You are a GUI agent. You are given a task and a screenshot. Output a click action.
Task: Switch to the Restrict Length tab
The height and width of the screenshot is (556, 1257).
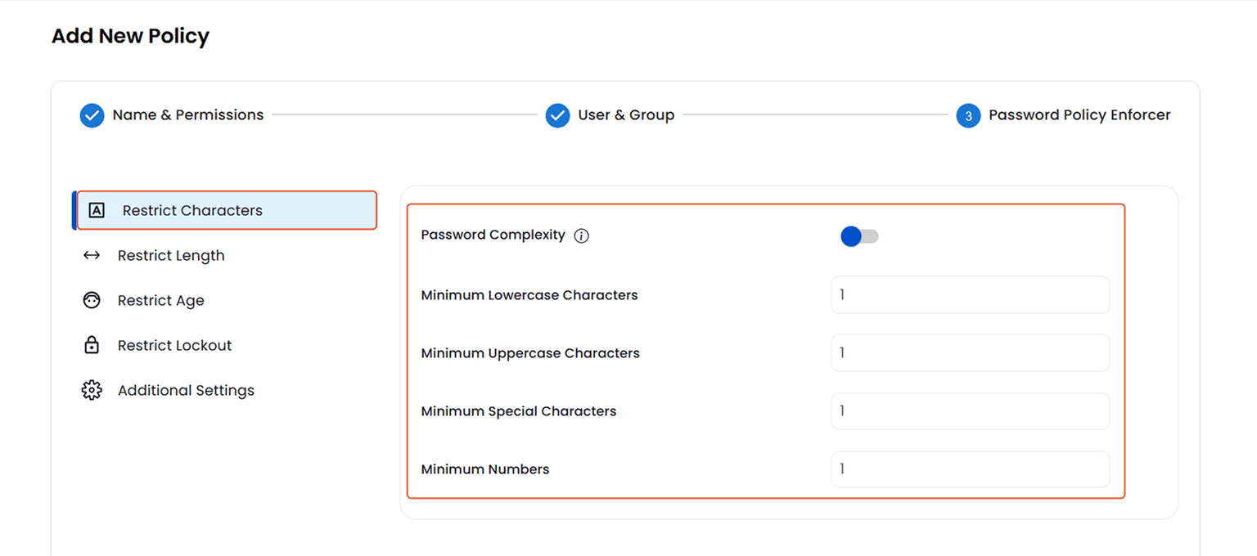171,255
